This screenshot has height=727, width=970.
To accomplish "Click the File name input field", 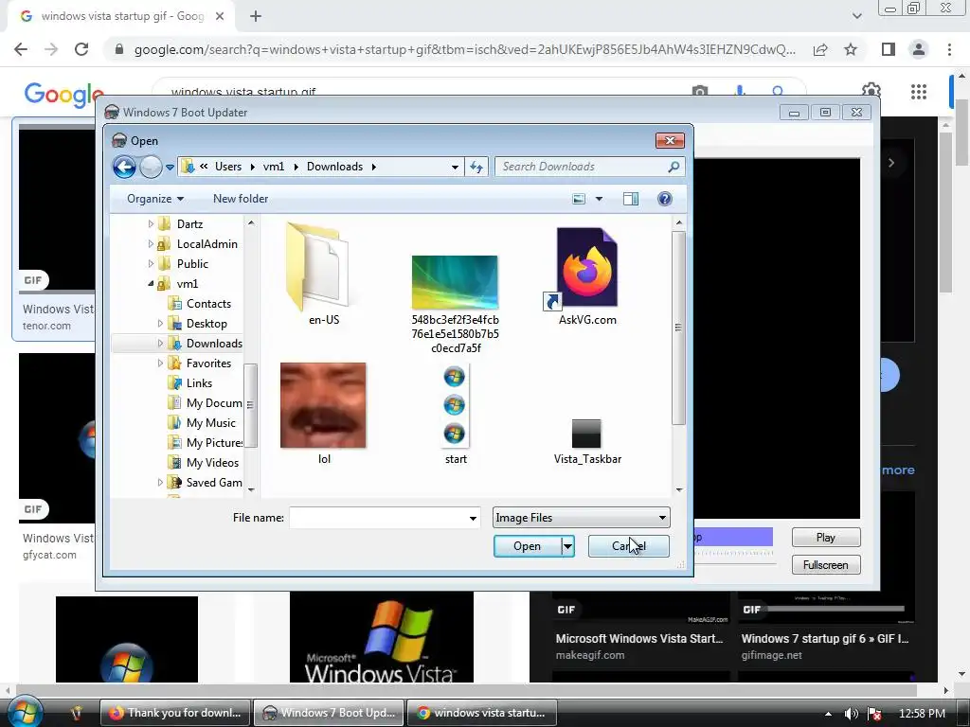I will pyautogui.click(x=377, y=518).
